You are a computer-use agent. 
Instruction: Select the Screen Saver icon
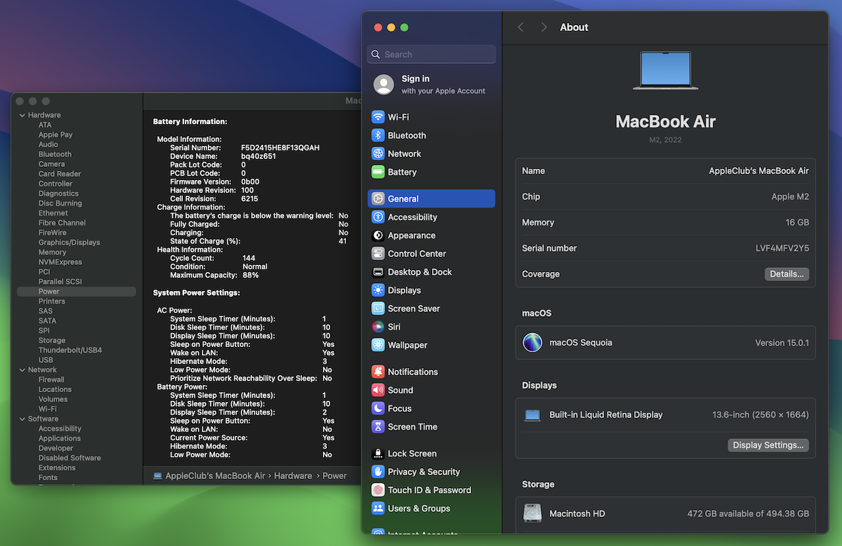pyautogui.click(x=378, y=309)
